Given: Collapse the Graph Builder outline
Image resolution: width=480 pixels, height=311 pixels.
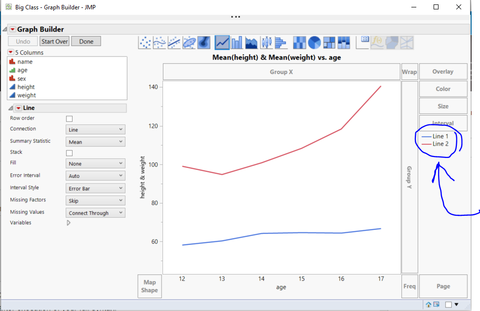Looking at the screenshot, I should 4,29.
